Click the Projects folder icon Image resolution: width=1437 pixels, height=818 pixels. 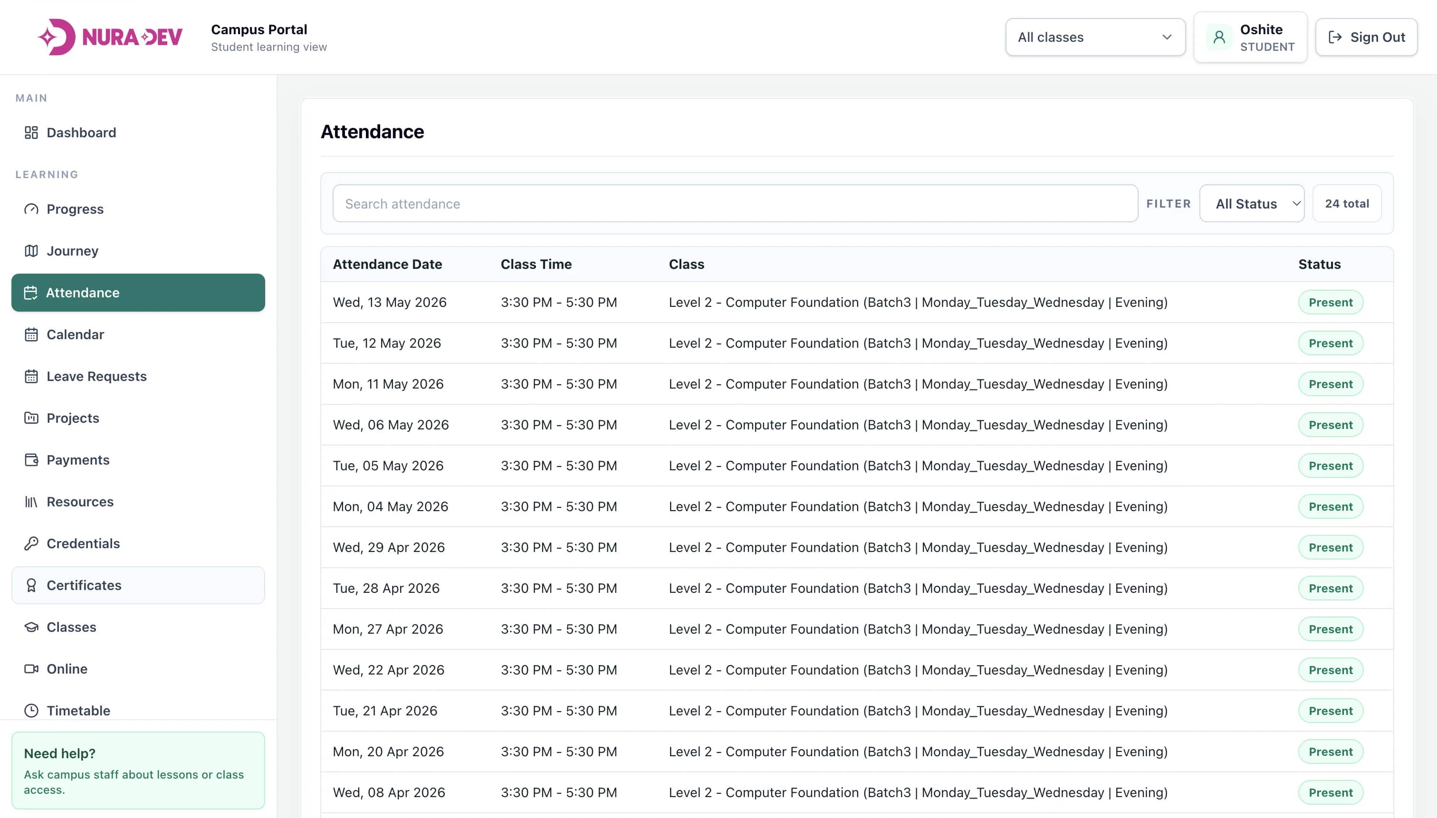coord(31,418)
